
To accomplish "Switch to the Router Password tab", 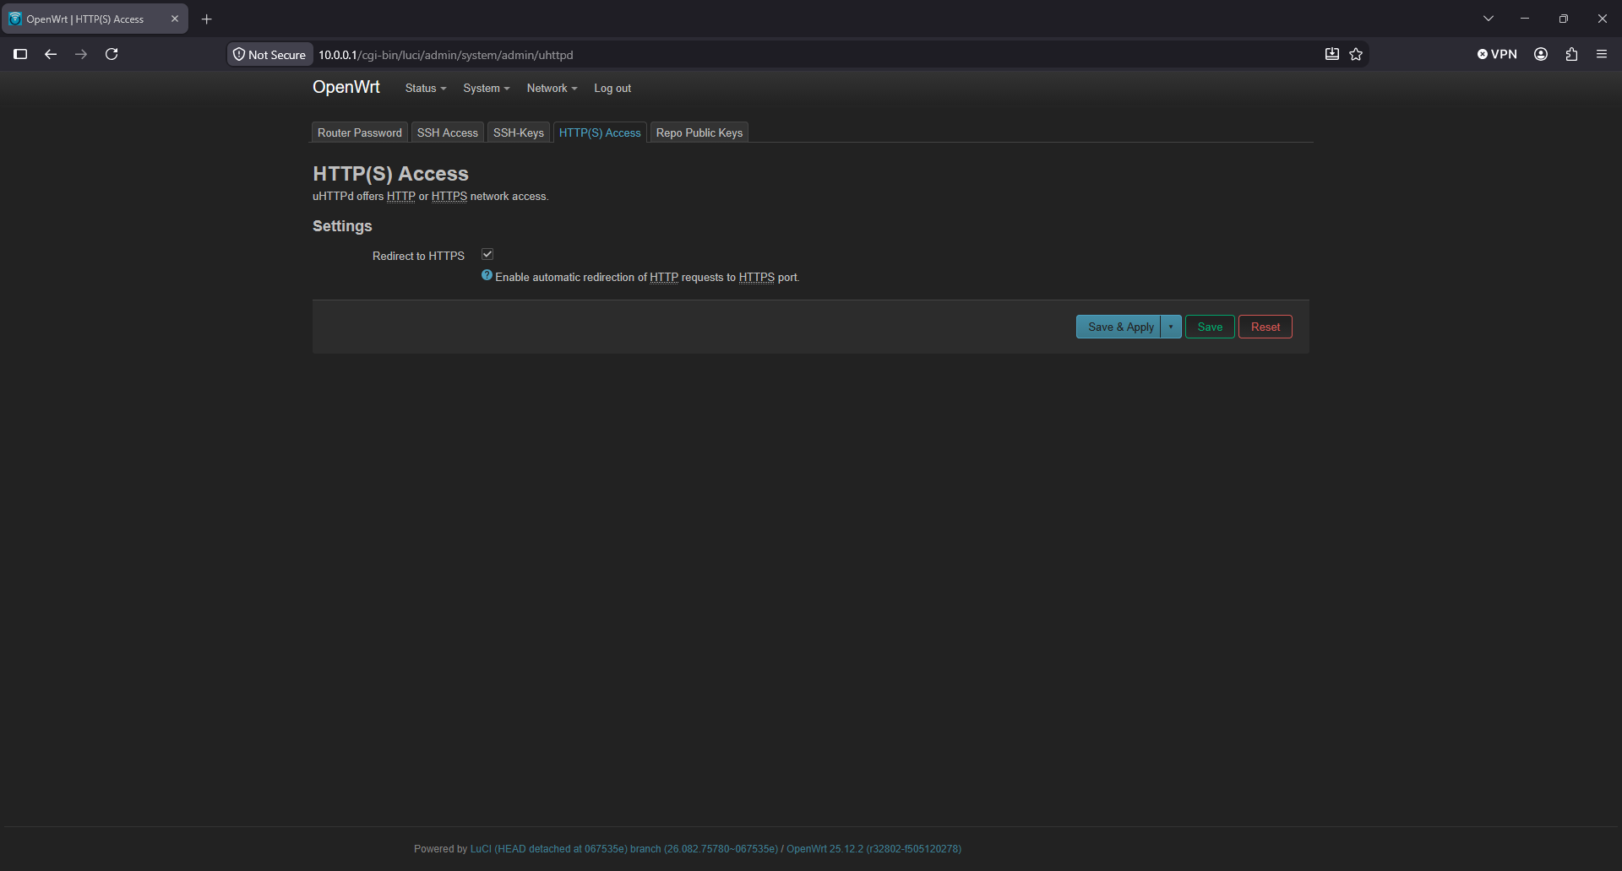I will (x=360, y=133).
